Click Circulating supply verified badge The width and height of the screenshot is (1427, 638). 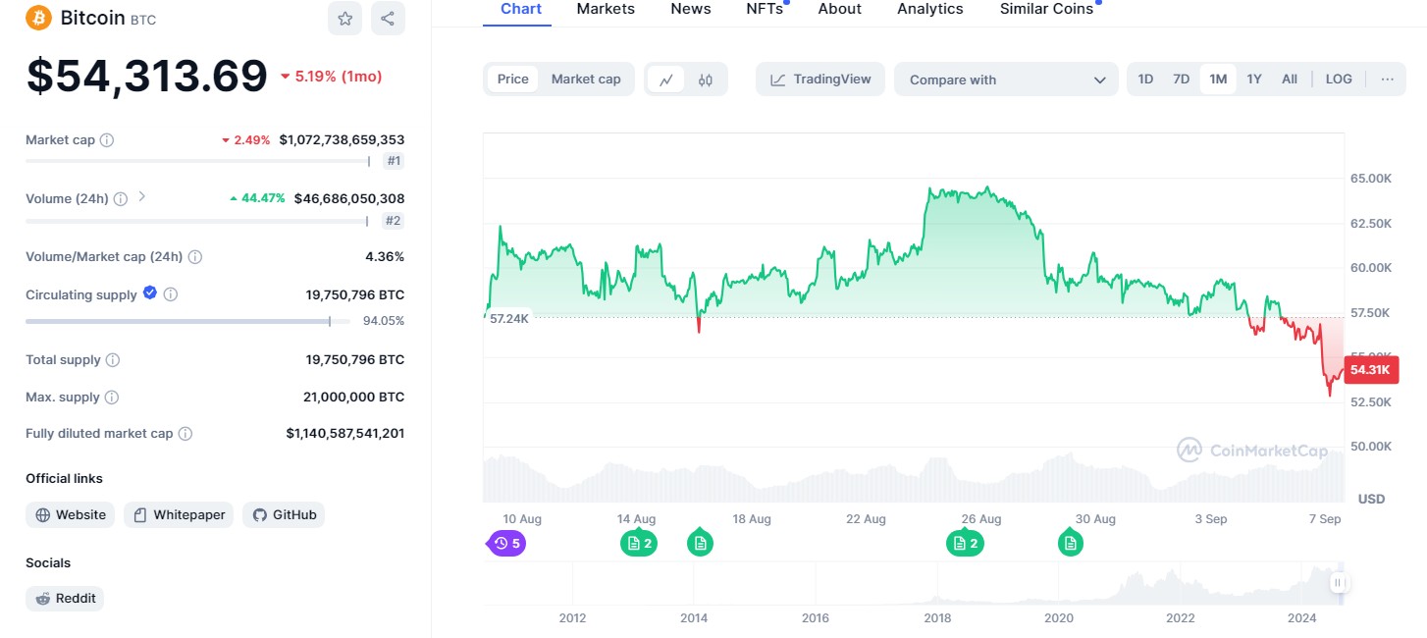(150, 292)
